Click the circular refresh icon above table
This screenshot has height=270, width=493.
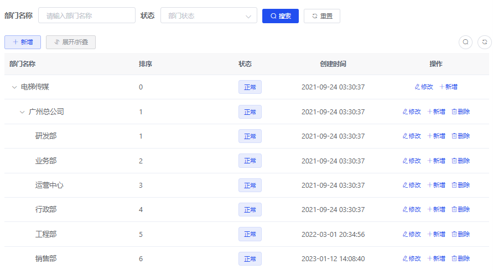(485, 42)
